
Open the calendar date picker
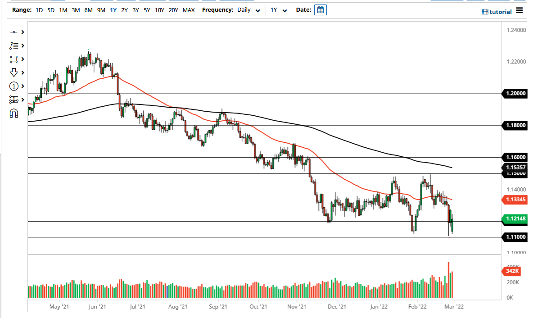click(320, 9)
